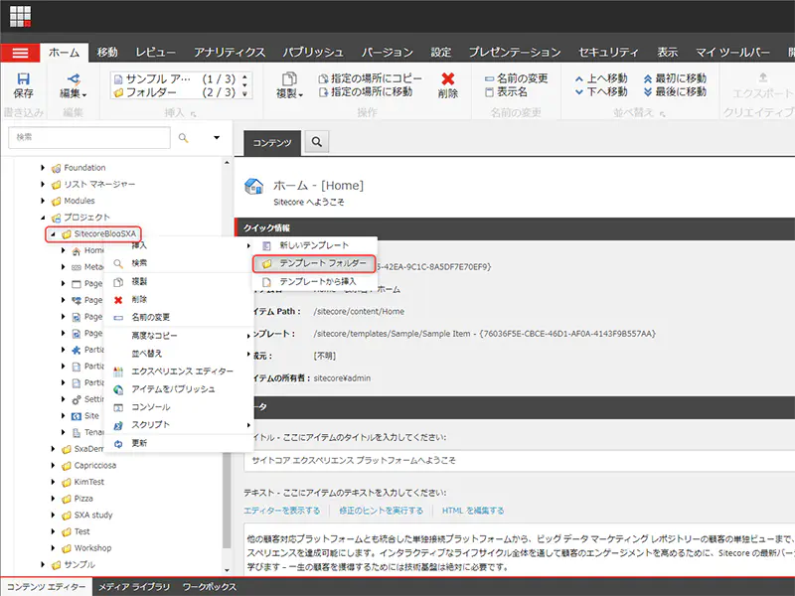
Task: Click Move down (下へ移動) in ribbon
Action: [x=601, y=91]
